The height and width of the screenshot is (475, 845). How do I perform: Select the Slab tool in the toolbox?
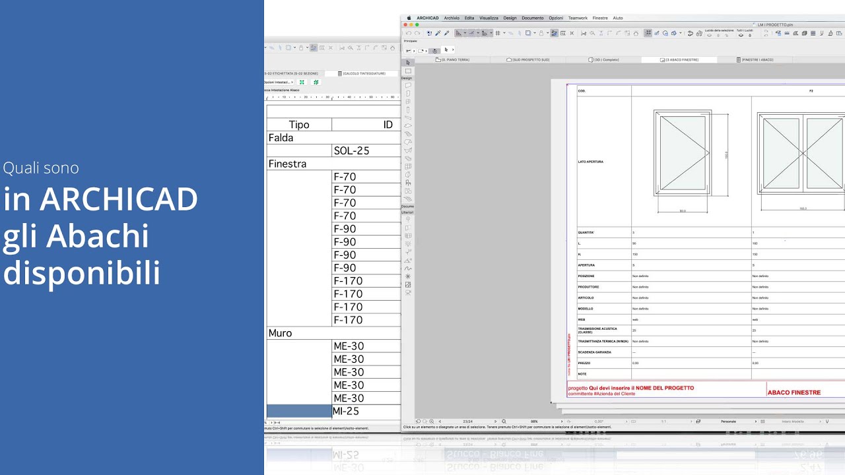click(x=408, y=125)
